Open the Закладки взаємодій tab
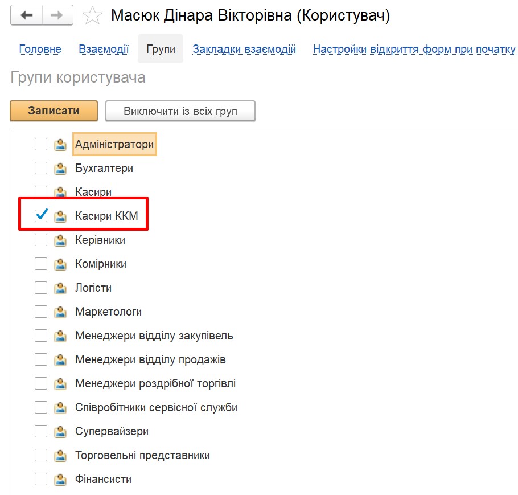The height and width of the screenshot is (495, 518). click(x=244, y=49)
